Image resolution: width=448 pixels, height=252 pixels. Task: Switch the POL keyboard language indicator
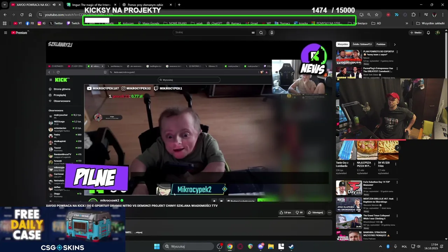[x=404, y=246]
